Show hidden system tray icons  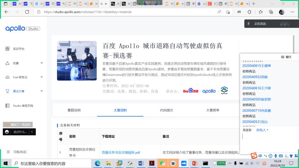tap(230, 164)
